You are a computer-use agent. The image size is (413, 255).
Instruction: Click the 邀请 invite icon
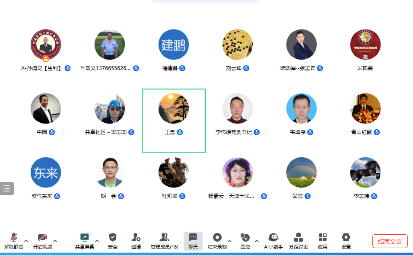click(x=136, y=237)
